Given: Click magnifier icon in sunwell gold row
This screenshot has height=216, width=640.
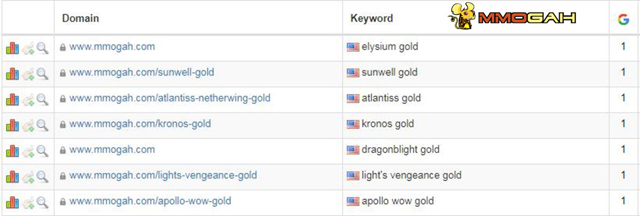Looking at the screenshot, I should pos(42,74).
